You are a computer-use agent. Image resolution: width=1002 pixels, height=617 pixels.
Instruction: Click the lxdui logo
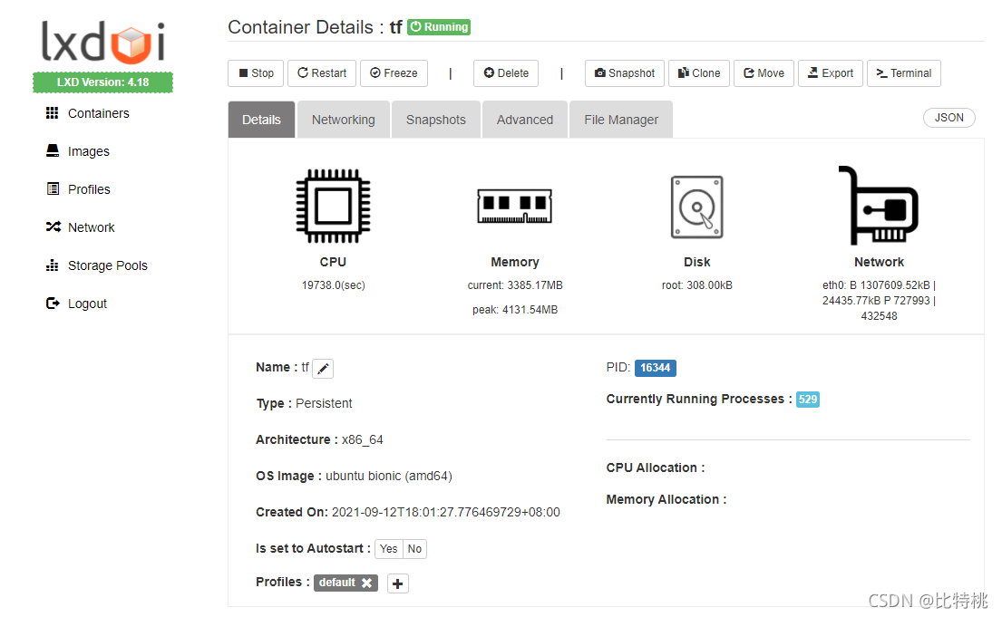click(102, 43)
